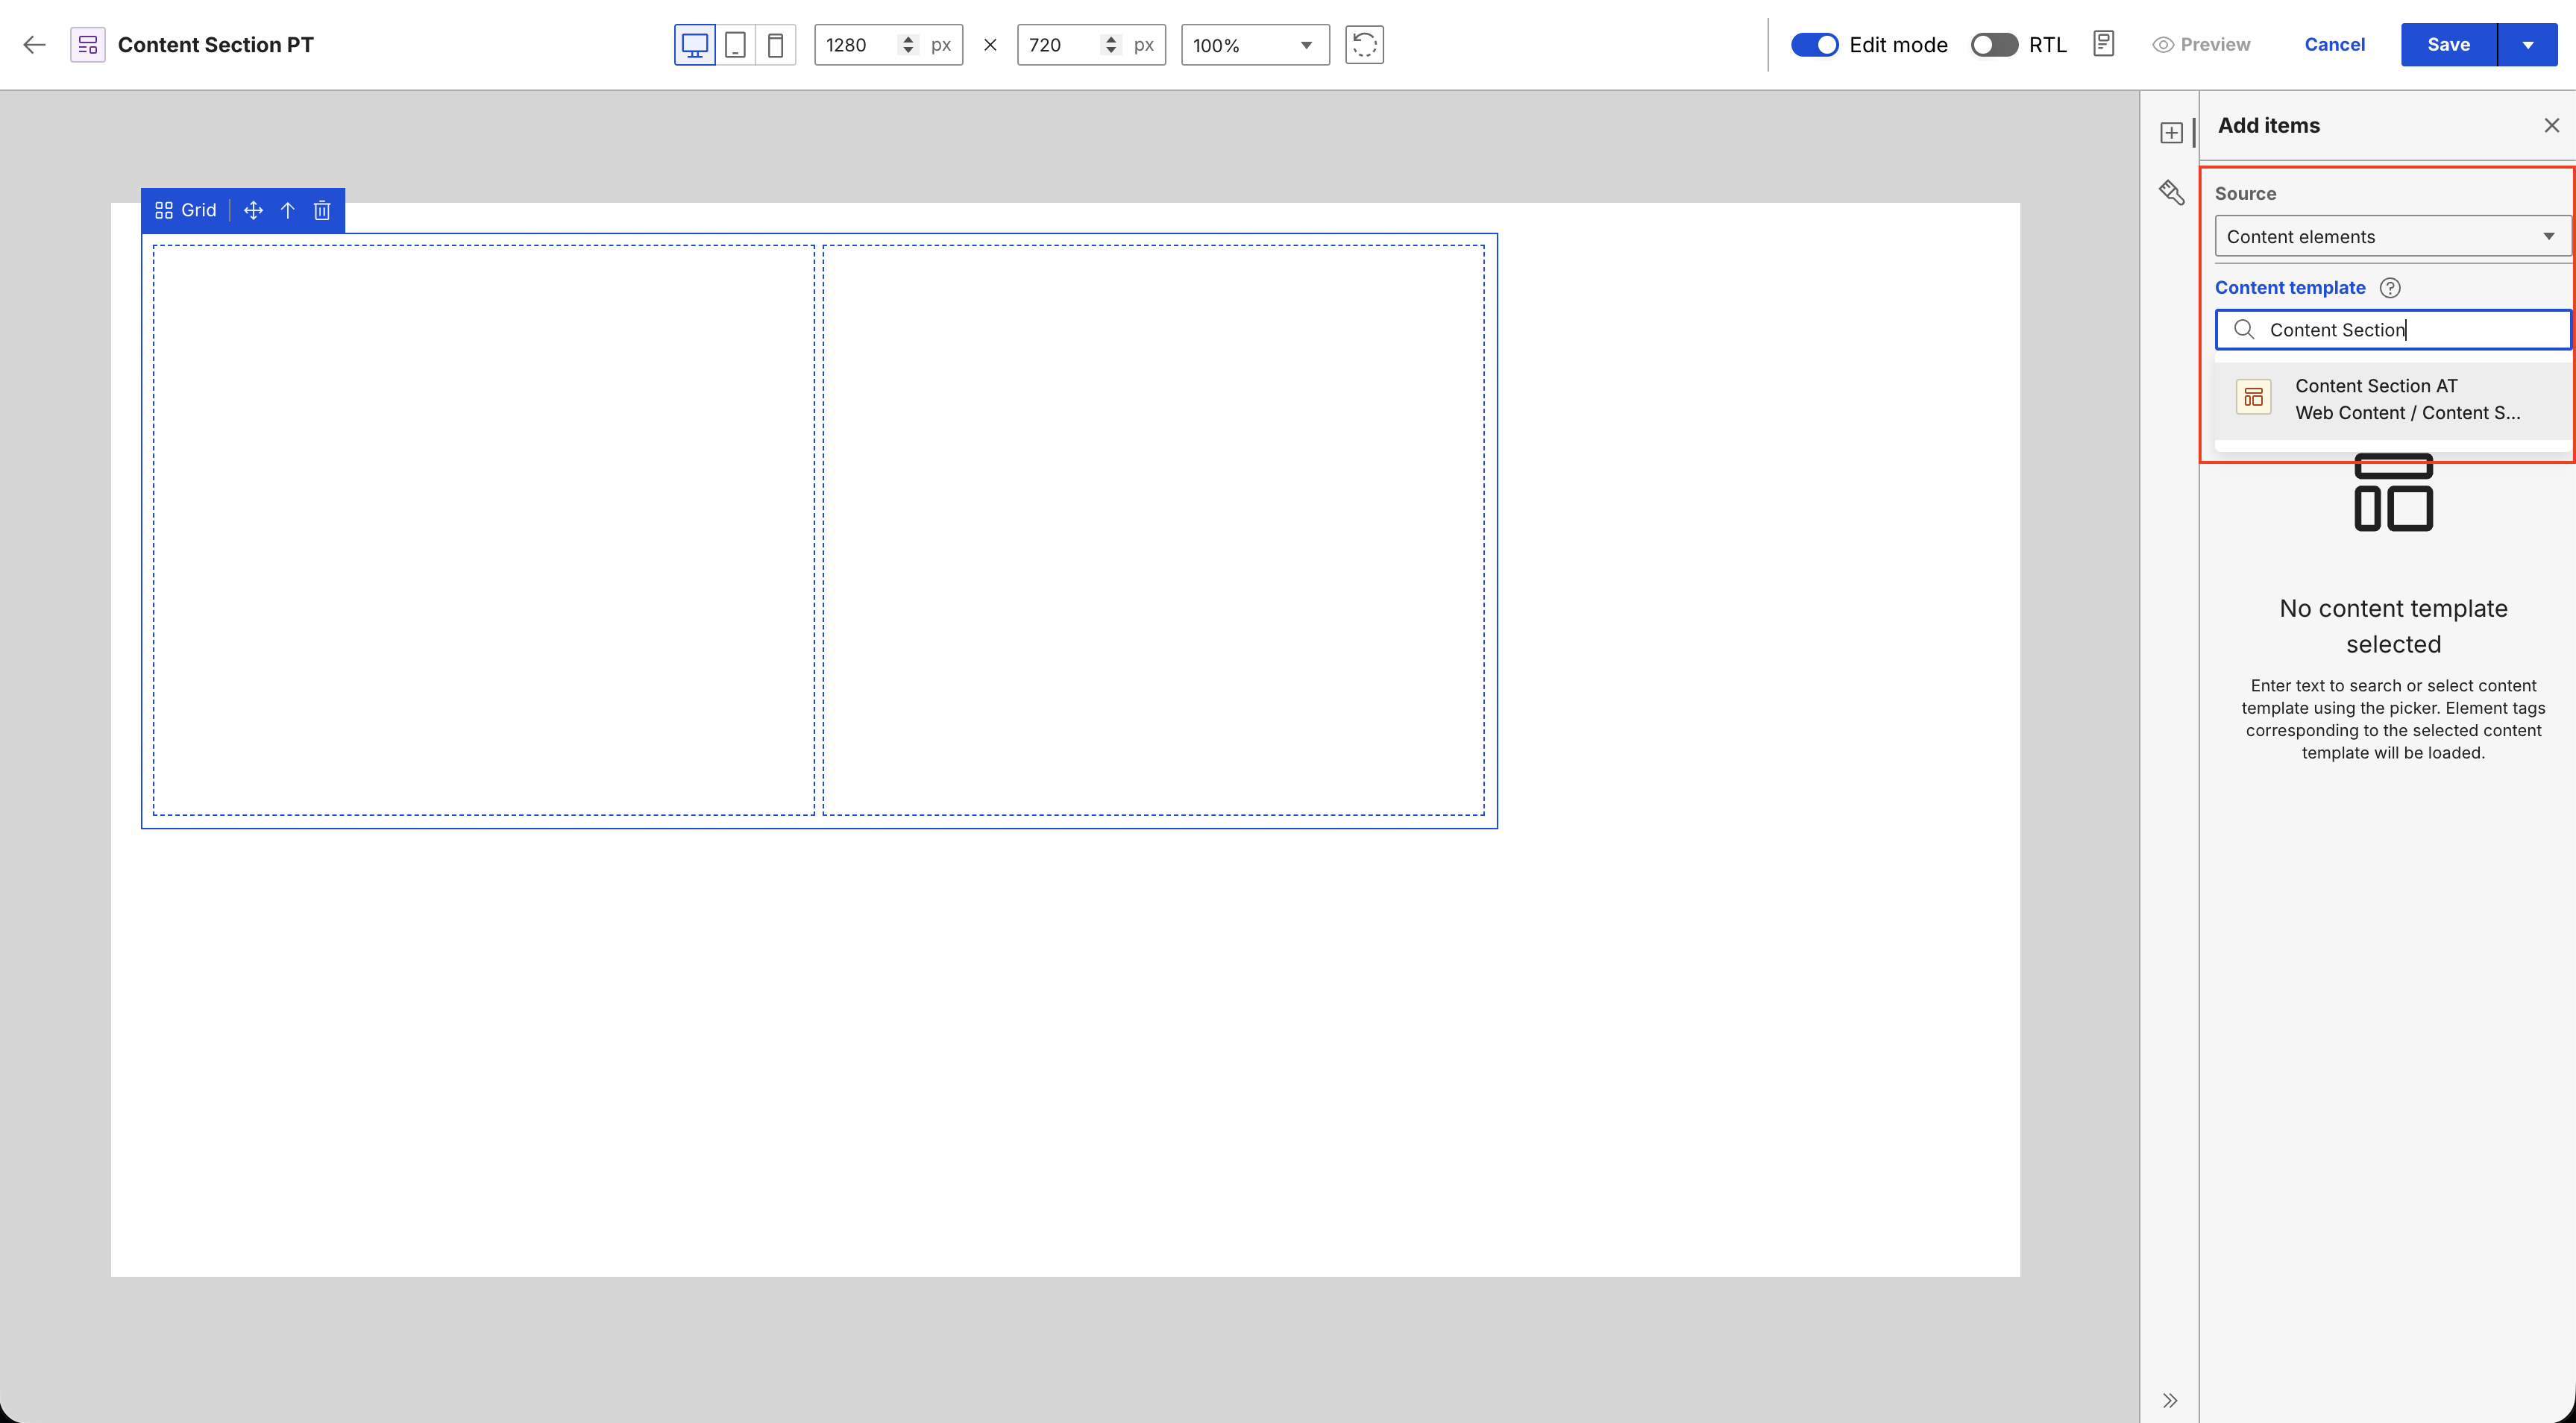Open the Save split-button arrow

(x=2528, y=45)
